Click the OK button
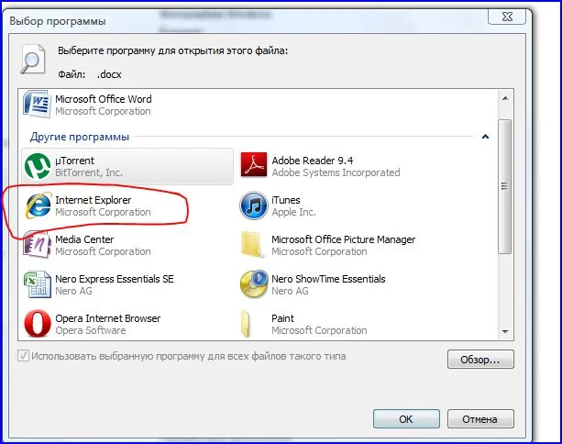The image size is (562, 444). tap(406, 419)
